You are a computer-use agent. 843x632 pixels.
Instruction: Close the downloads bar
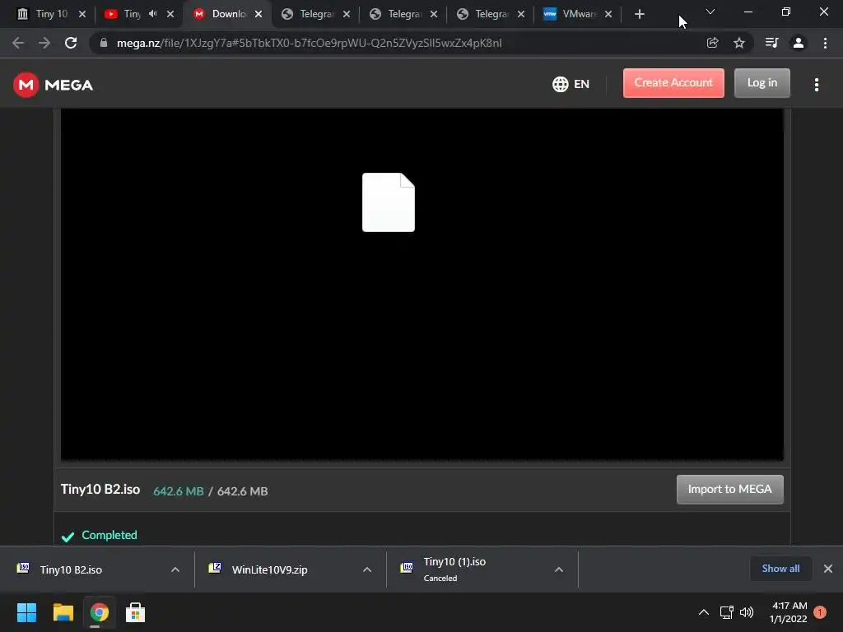[828, 569]
